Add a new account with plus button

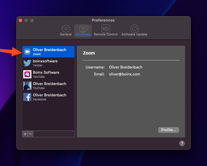point(25,134)
